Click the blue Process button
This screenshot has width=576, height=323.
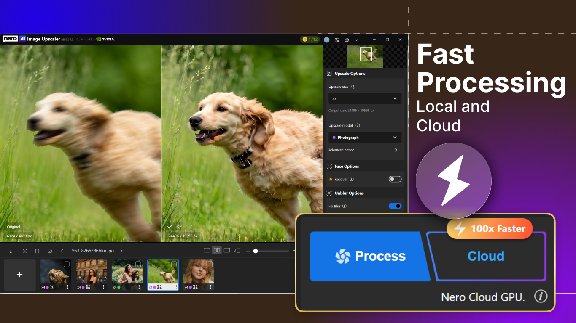click(370, 256)
